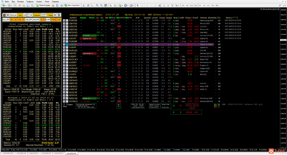Open chart icon for EURUSD row
This screenshot has width=287, height=155.
coord(64,20)
